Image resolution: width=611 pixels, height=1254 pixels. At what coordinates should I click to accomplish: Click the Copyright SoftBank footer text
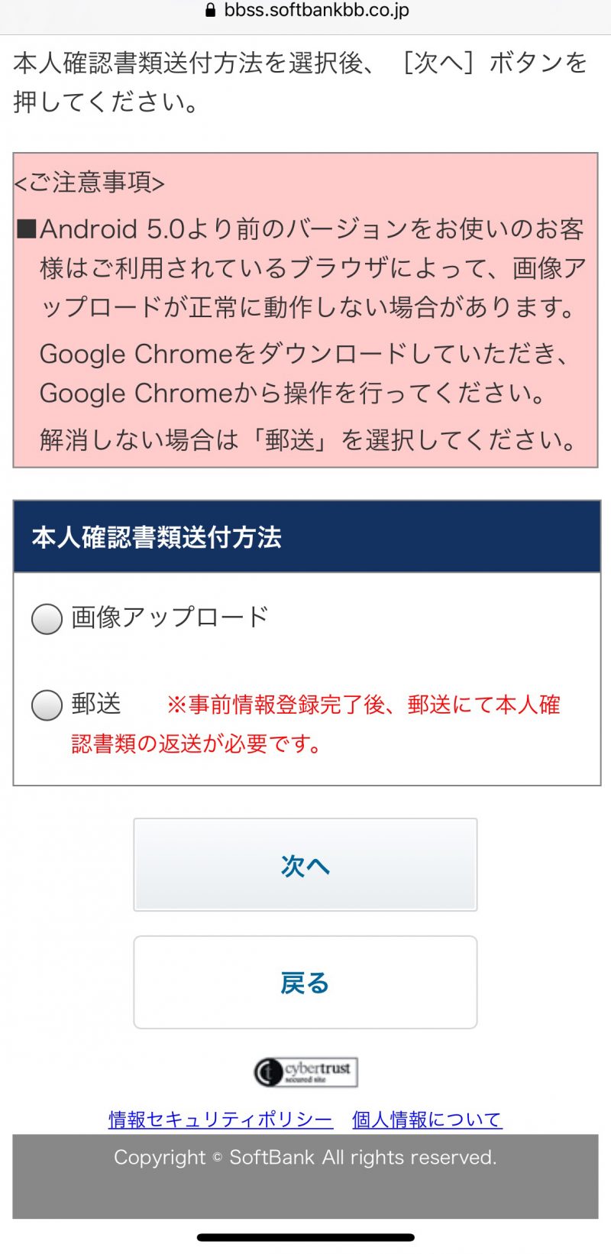click(x=305, y=1158)
